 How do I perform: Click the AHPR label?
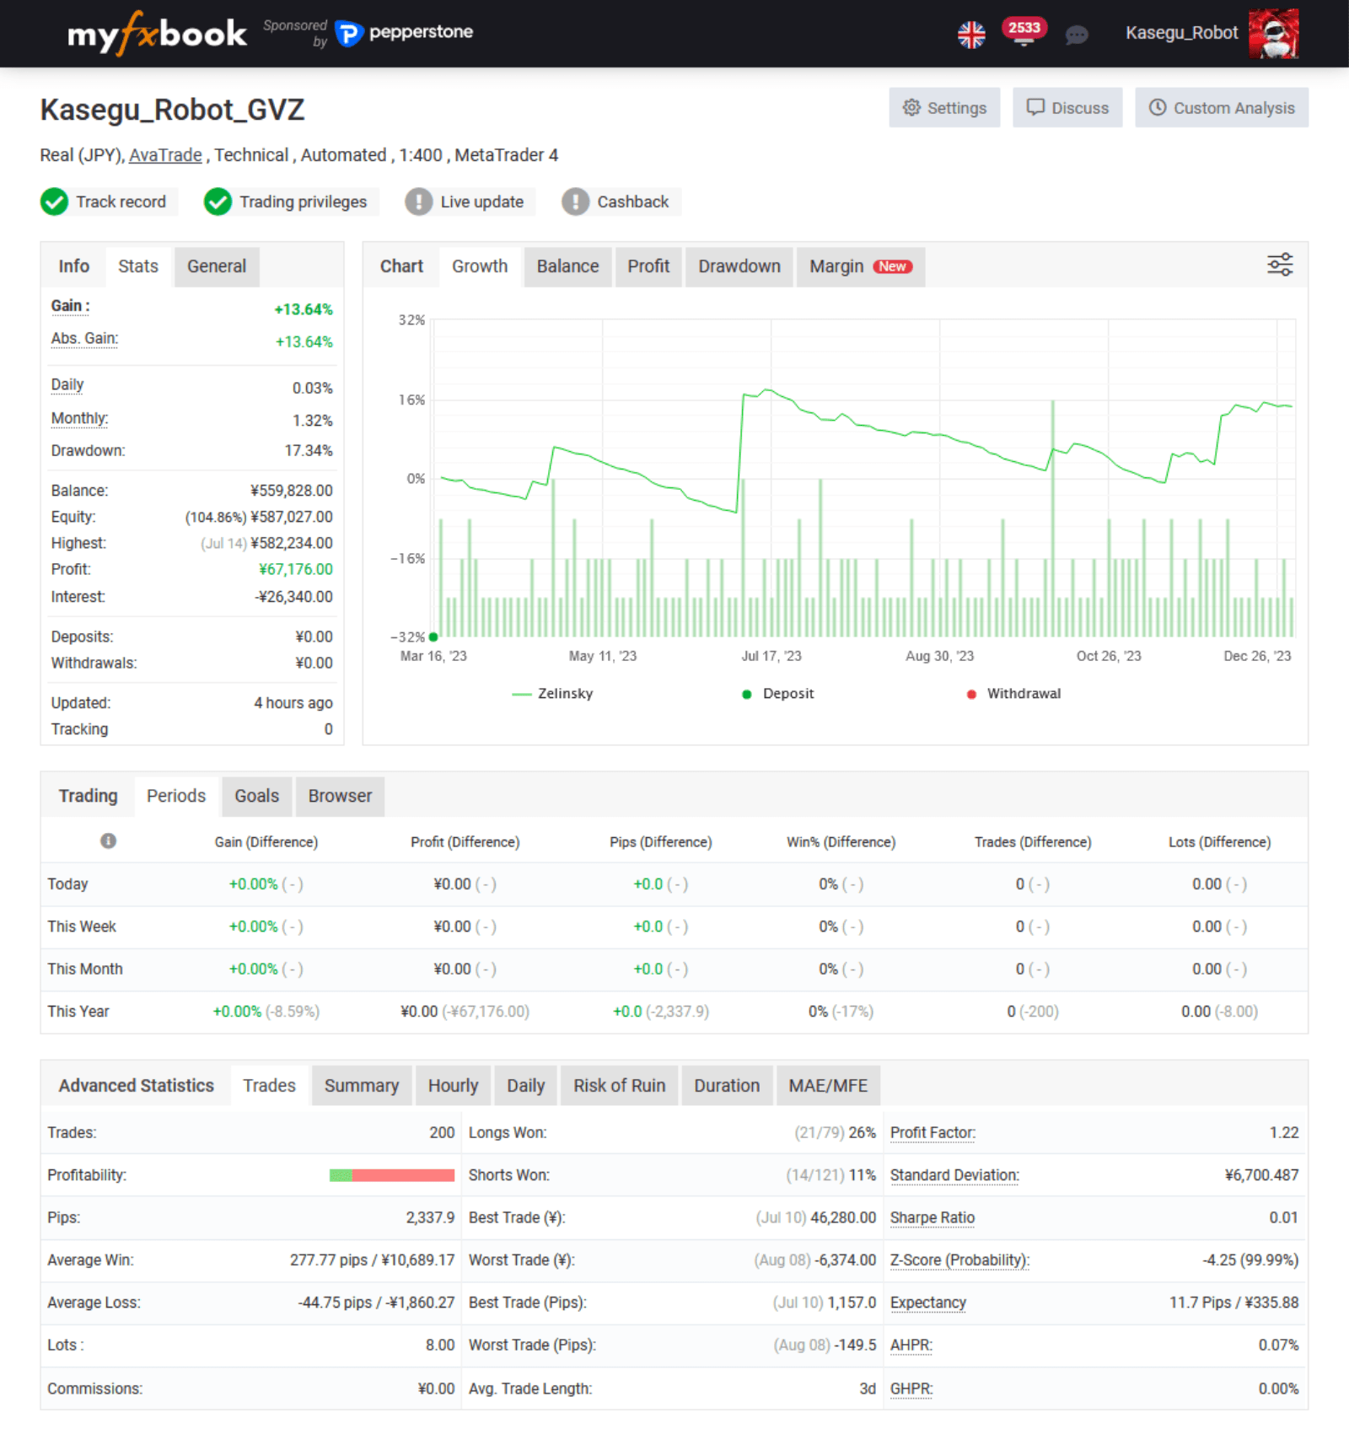(911, 1346)
